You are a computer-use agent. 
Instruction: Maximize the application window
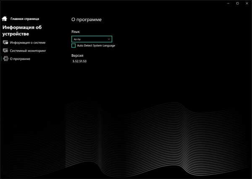(x=237, y=3)
